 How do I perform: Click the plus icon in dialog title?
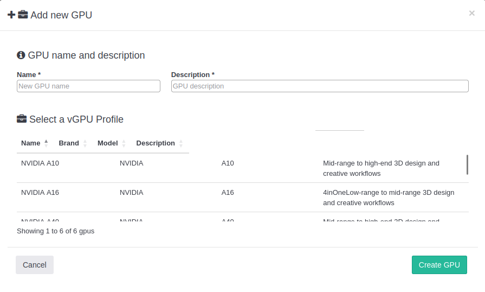click(11, 15)
